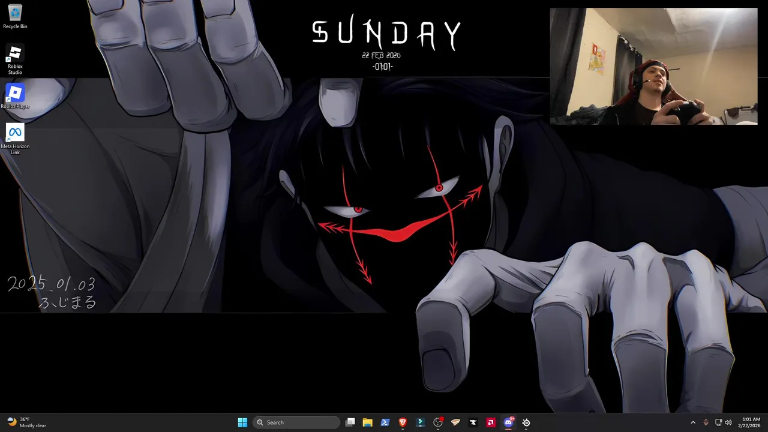Open File Explorer from the taskbar

click(x=368, y=422)
